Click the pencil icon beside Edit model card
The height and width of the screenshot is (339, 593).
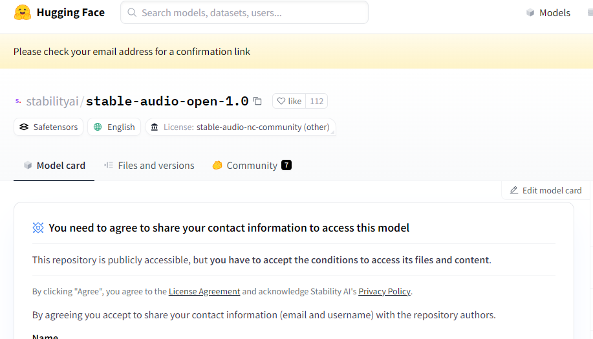[514, 190]
